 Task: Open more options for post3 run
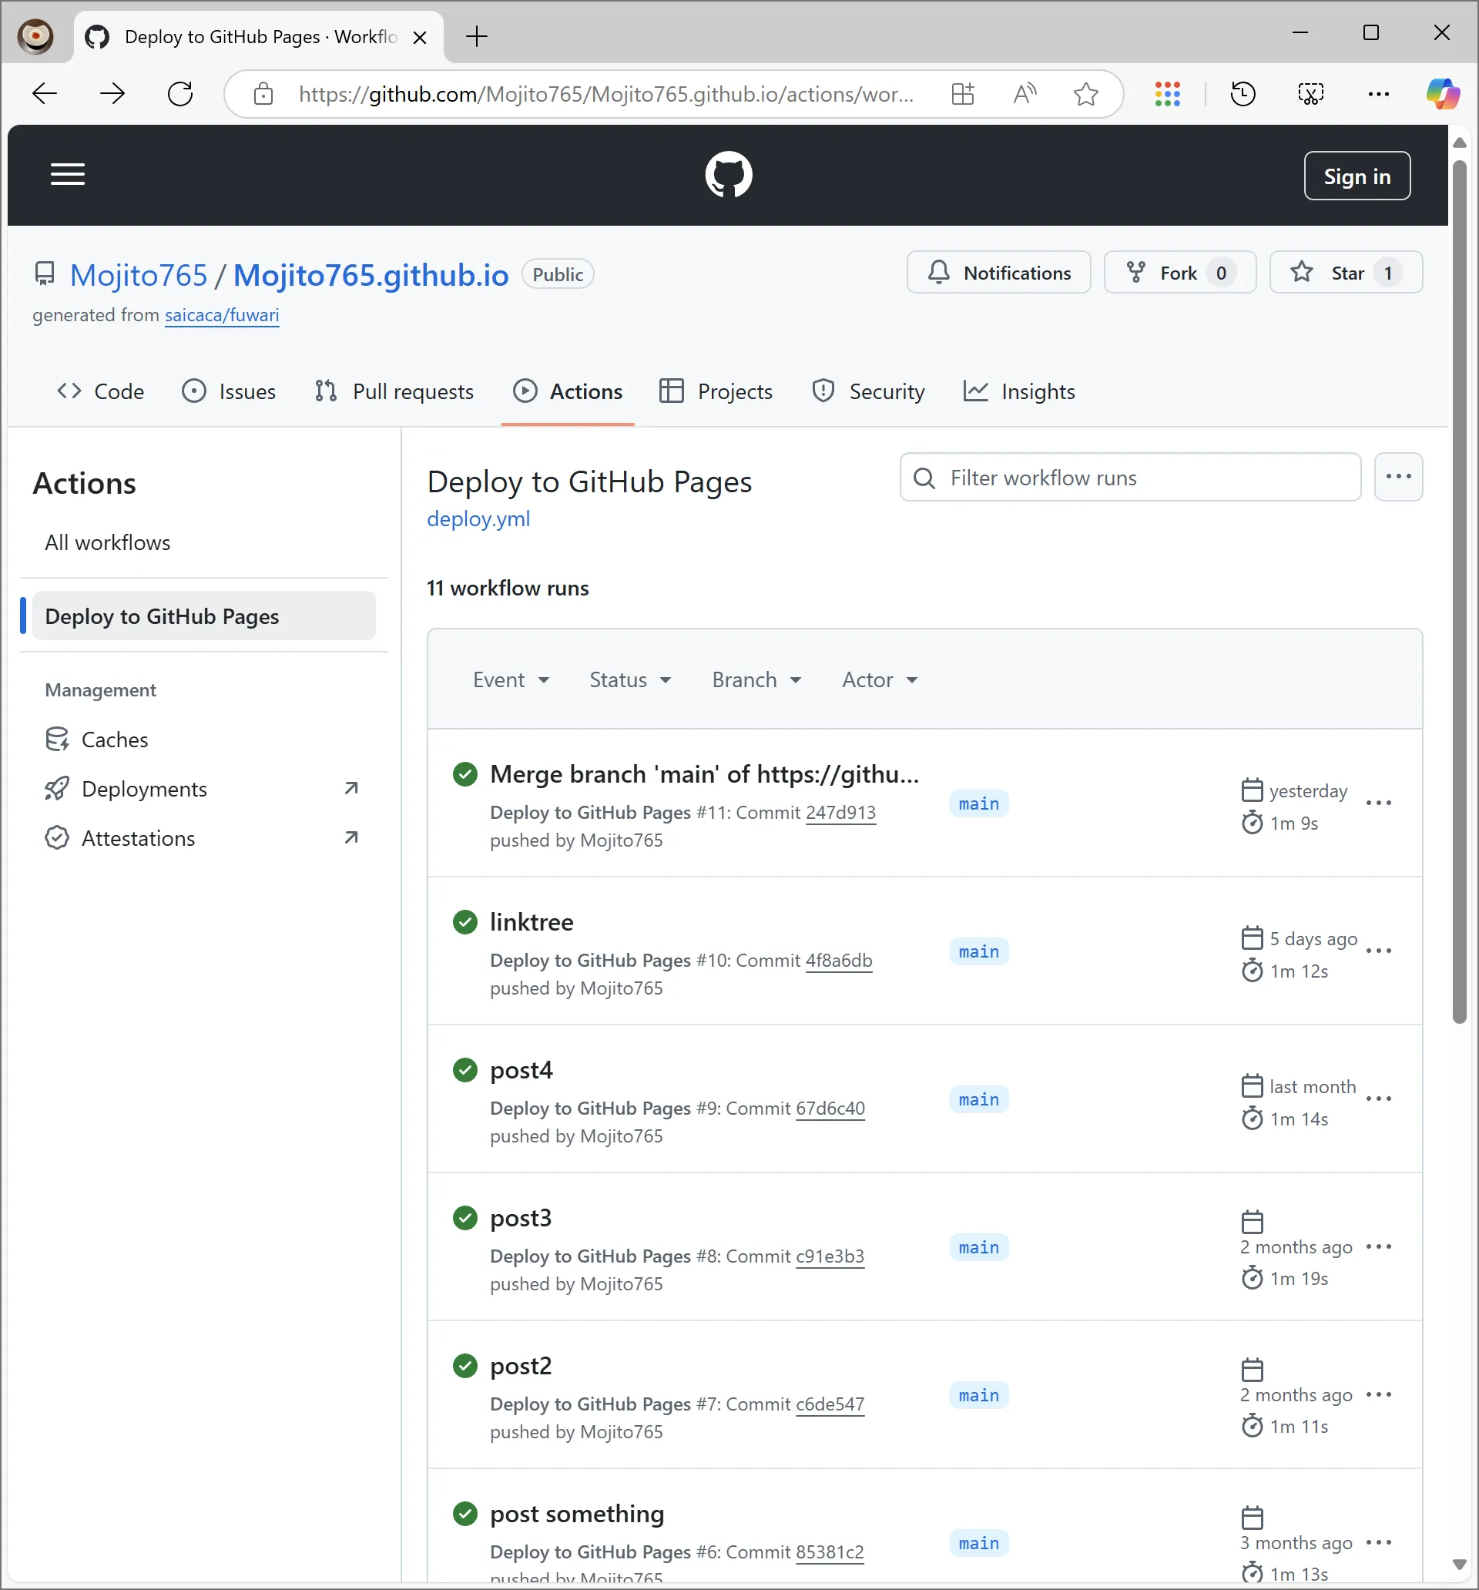pyautogui.click(x=1378, y=1247)
